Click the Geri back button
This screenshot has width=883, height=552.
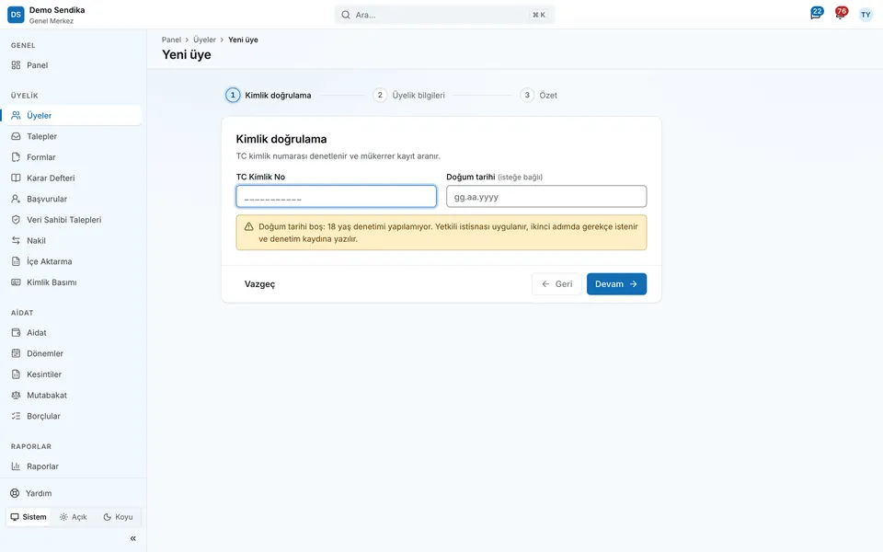556,284
